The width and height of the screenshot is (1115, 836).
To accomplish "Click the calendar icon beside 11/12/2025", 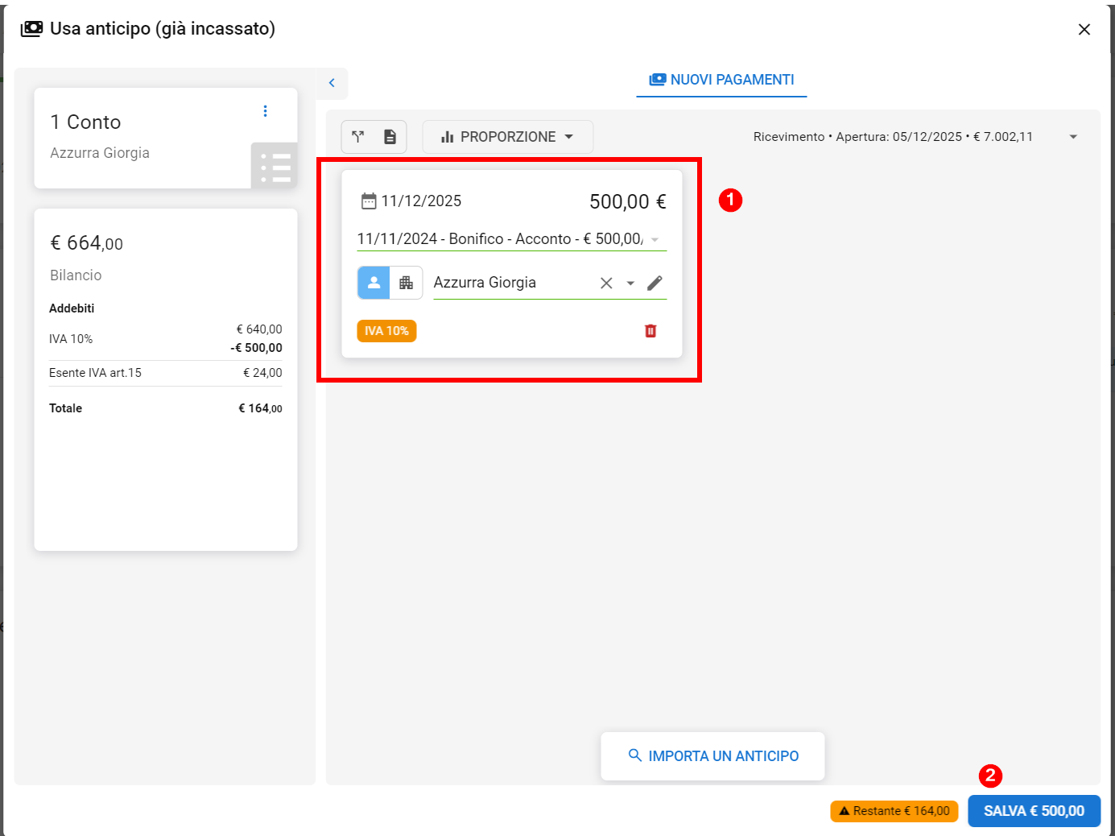I will 369,201.
